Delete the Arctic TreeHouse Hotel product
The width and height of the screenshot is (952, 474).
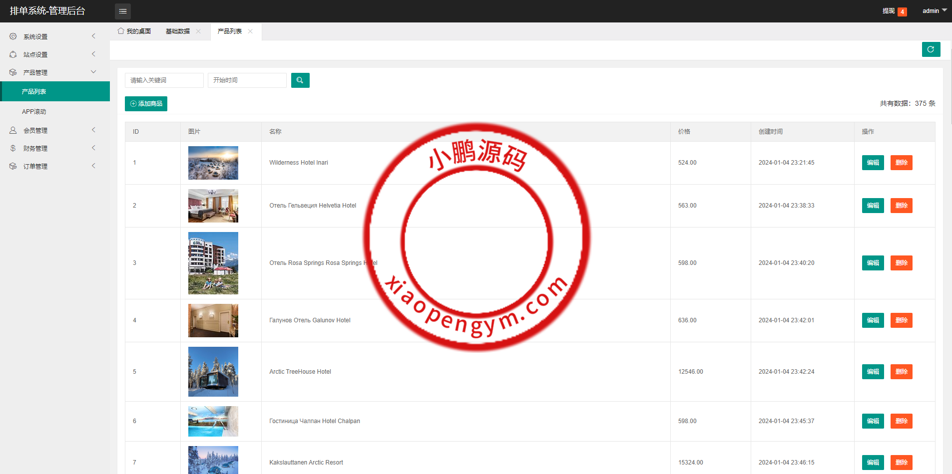tap(901, 372)
